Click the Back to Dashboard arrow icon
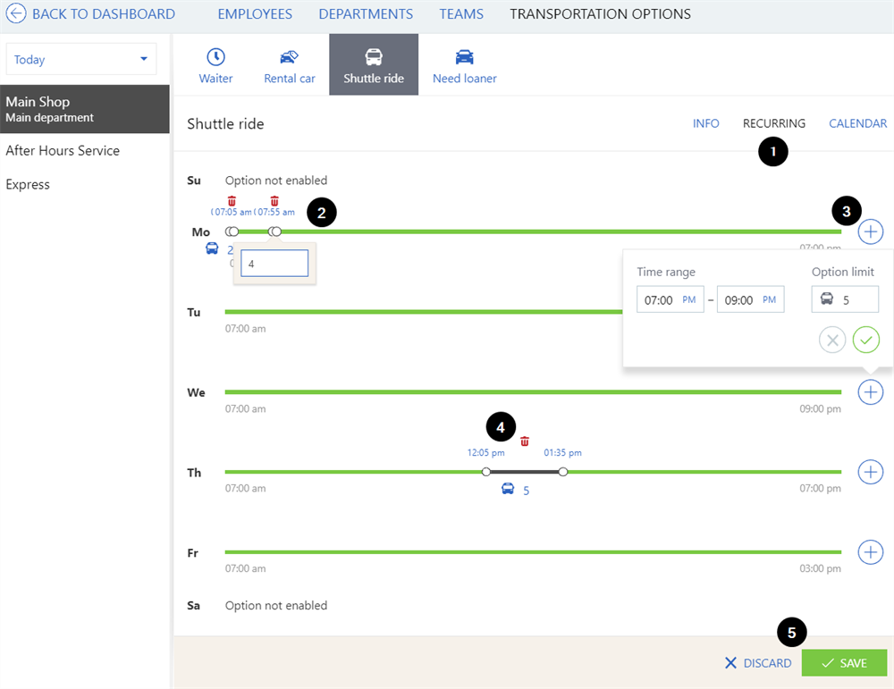 click(x=16, y=13)
